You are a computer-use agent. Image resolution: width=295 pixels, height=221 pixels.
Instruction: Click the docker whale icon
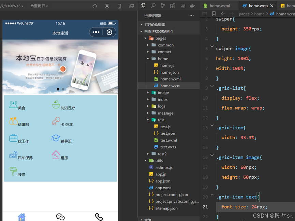point(192,6)
